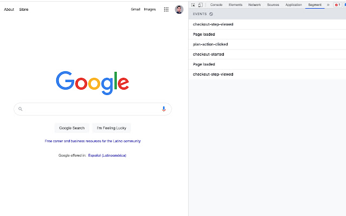346x216 pixels.
Task: Open the Sources tab
Action: coord(273,5)
